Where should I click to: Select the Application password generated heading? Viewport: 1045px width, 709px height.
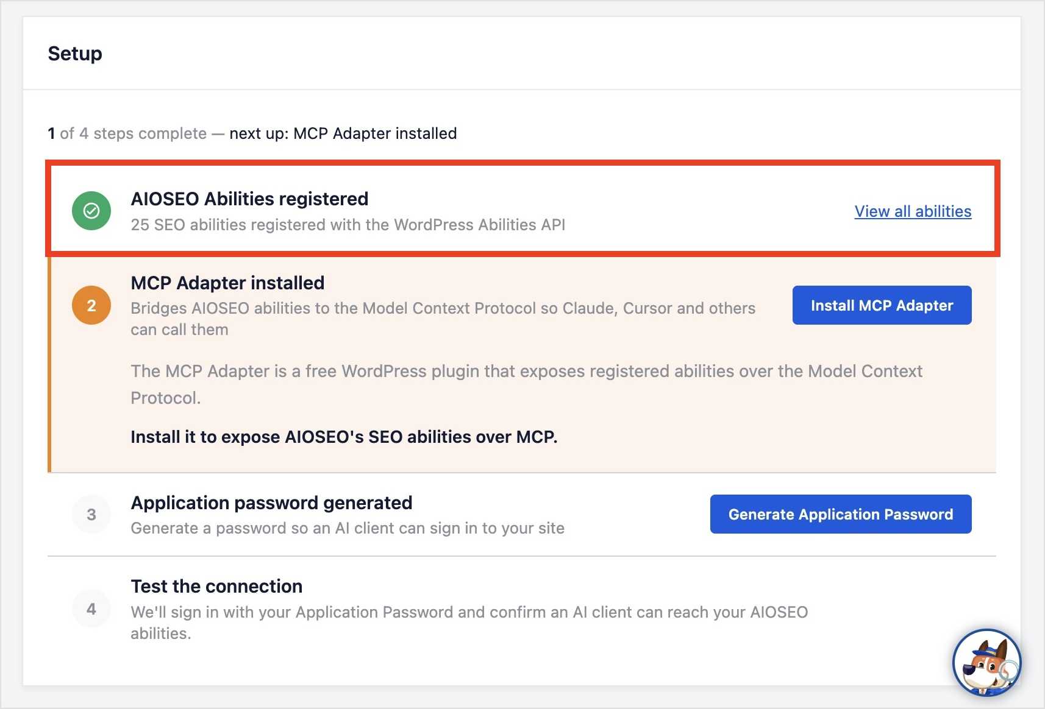tap(271, 503)
